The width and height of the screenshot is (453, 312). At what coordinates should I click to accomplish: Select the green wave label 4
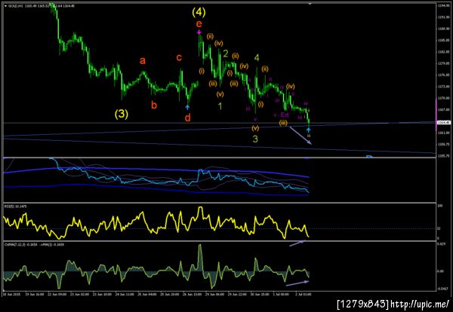tap(257, 58)
